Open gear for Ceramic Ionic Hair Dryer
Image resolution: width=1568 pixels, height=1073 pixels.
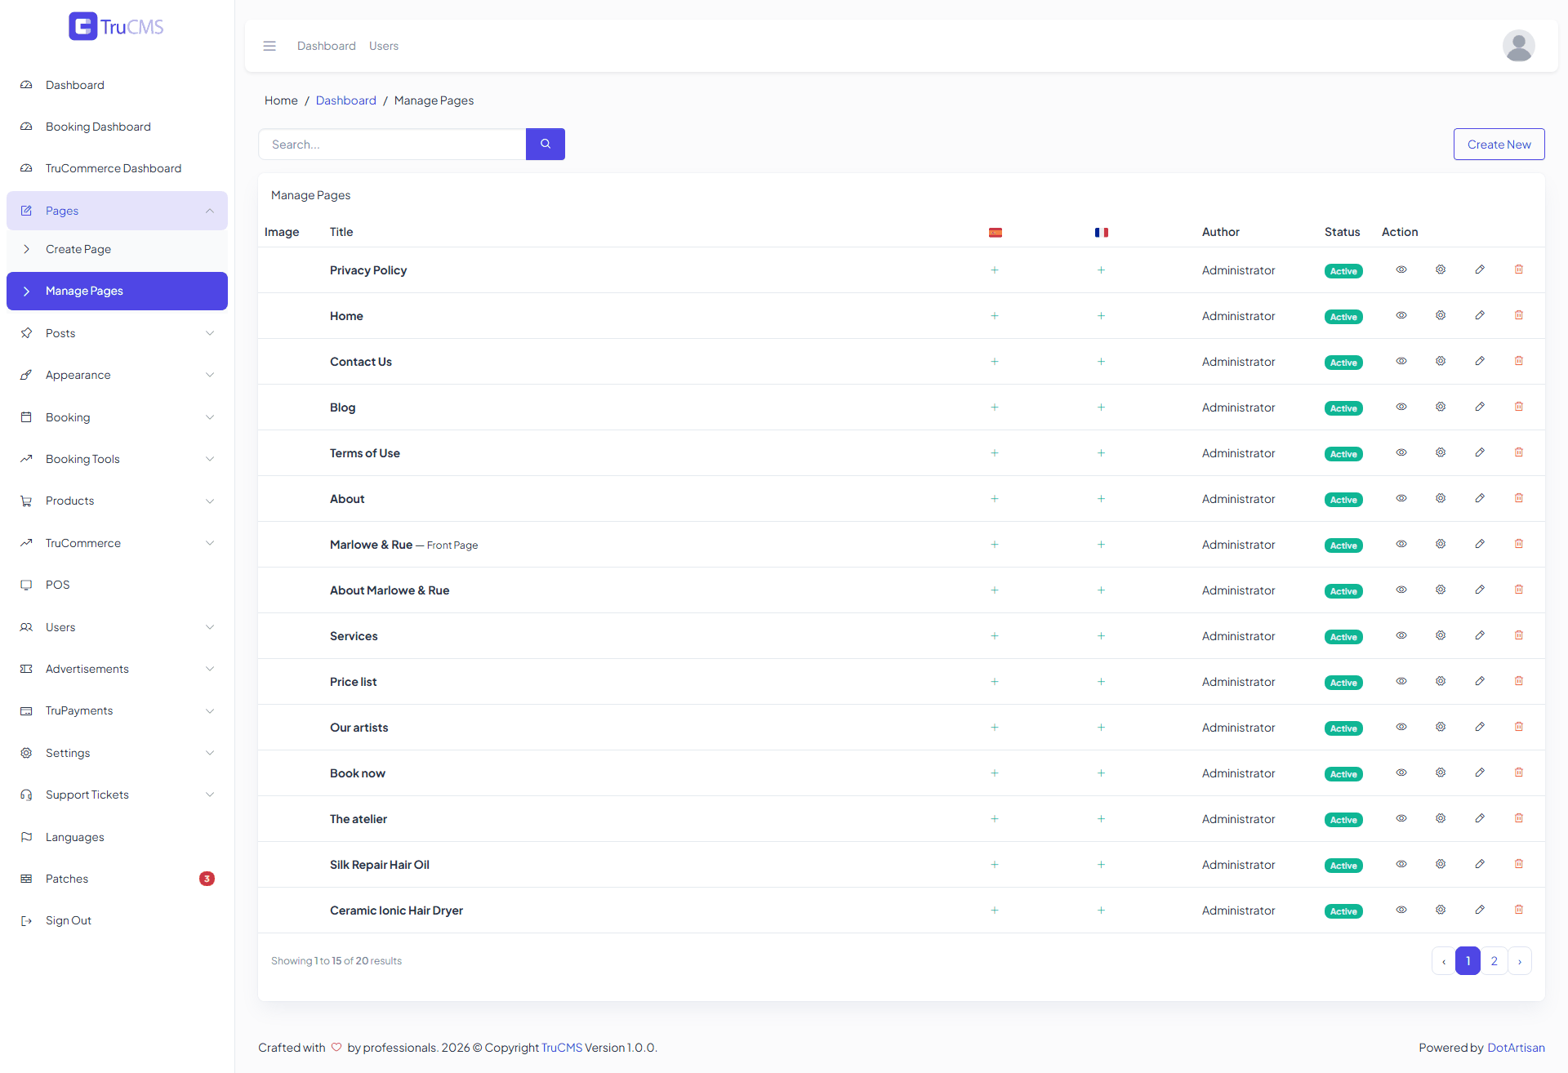click(1441, 910)
